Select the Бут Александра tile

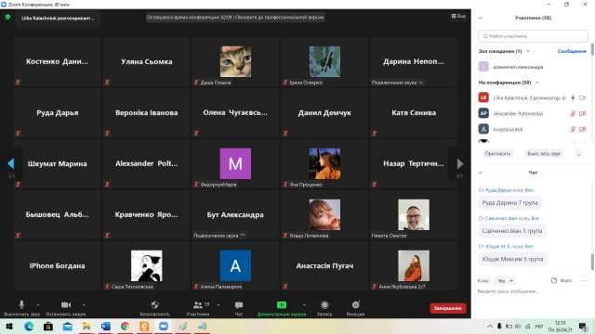235,214
